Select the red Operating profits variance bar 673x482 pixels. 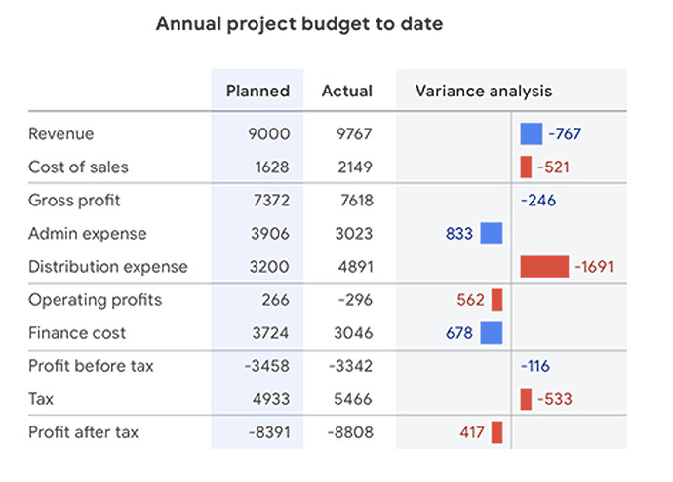pyautogui.click(x=496, y=300)
